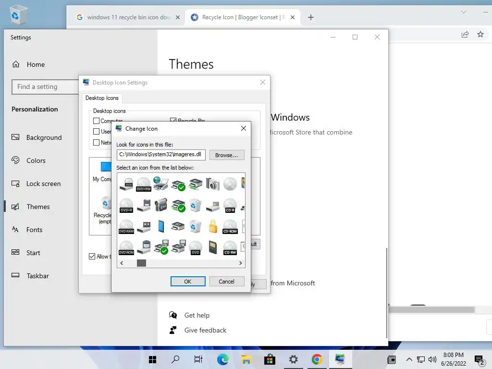
Task: Bookmark the page with star icon
Action: (x=480, y=34)
